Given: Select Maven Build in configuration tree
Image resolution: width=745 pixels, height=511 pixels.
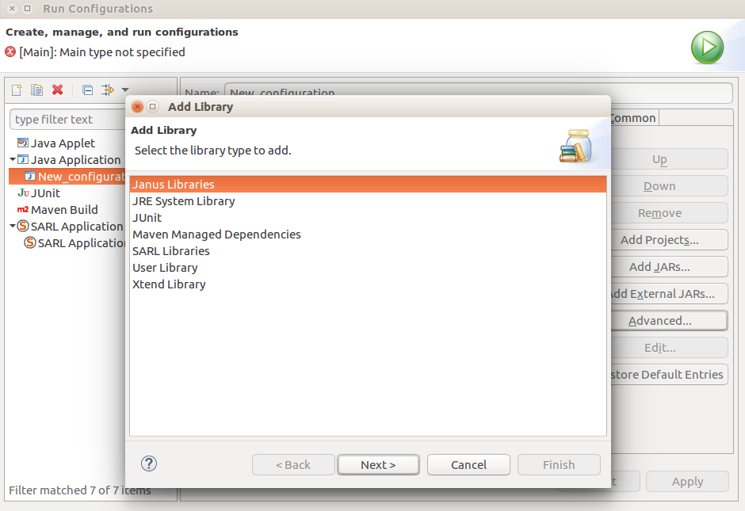Looking at the screenshot, I should coord(64,209).
